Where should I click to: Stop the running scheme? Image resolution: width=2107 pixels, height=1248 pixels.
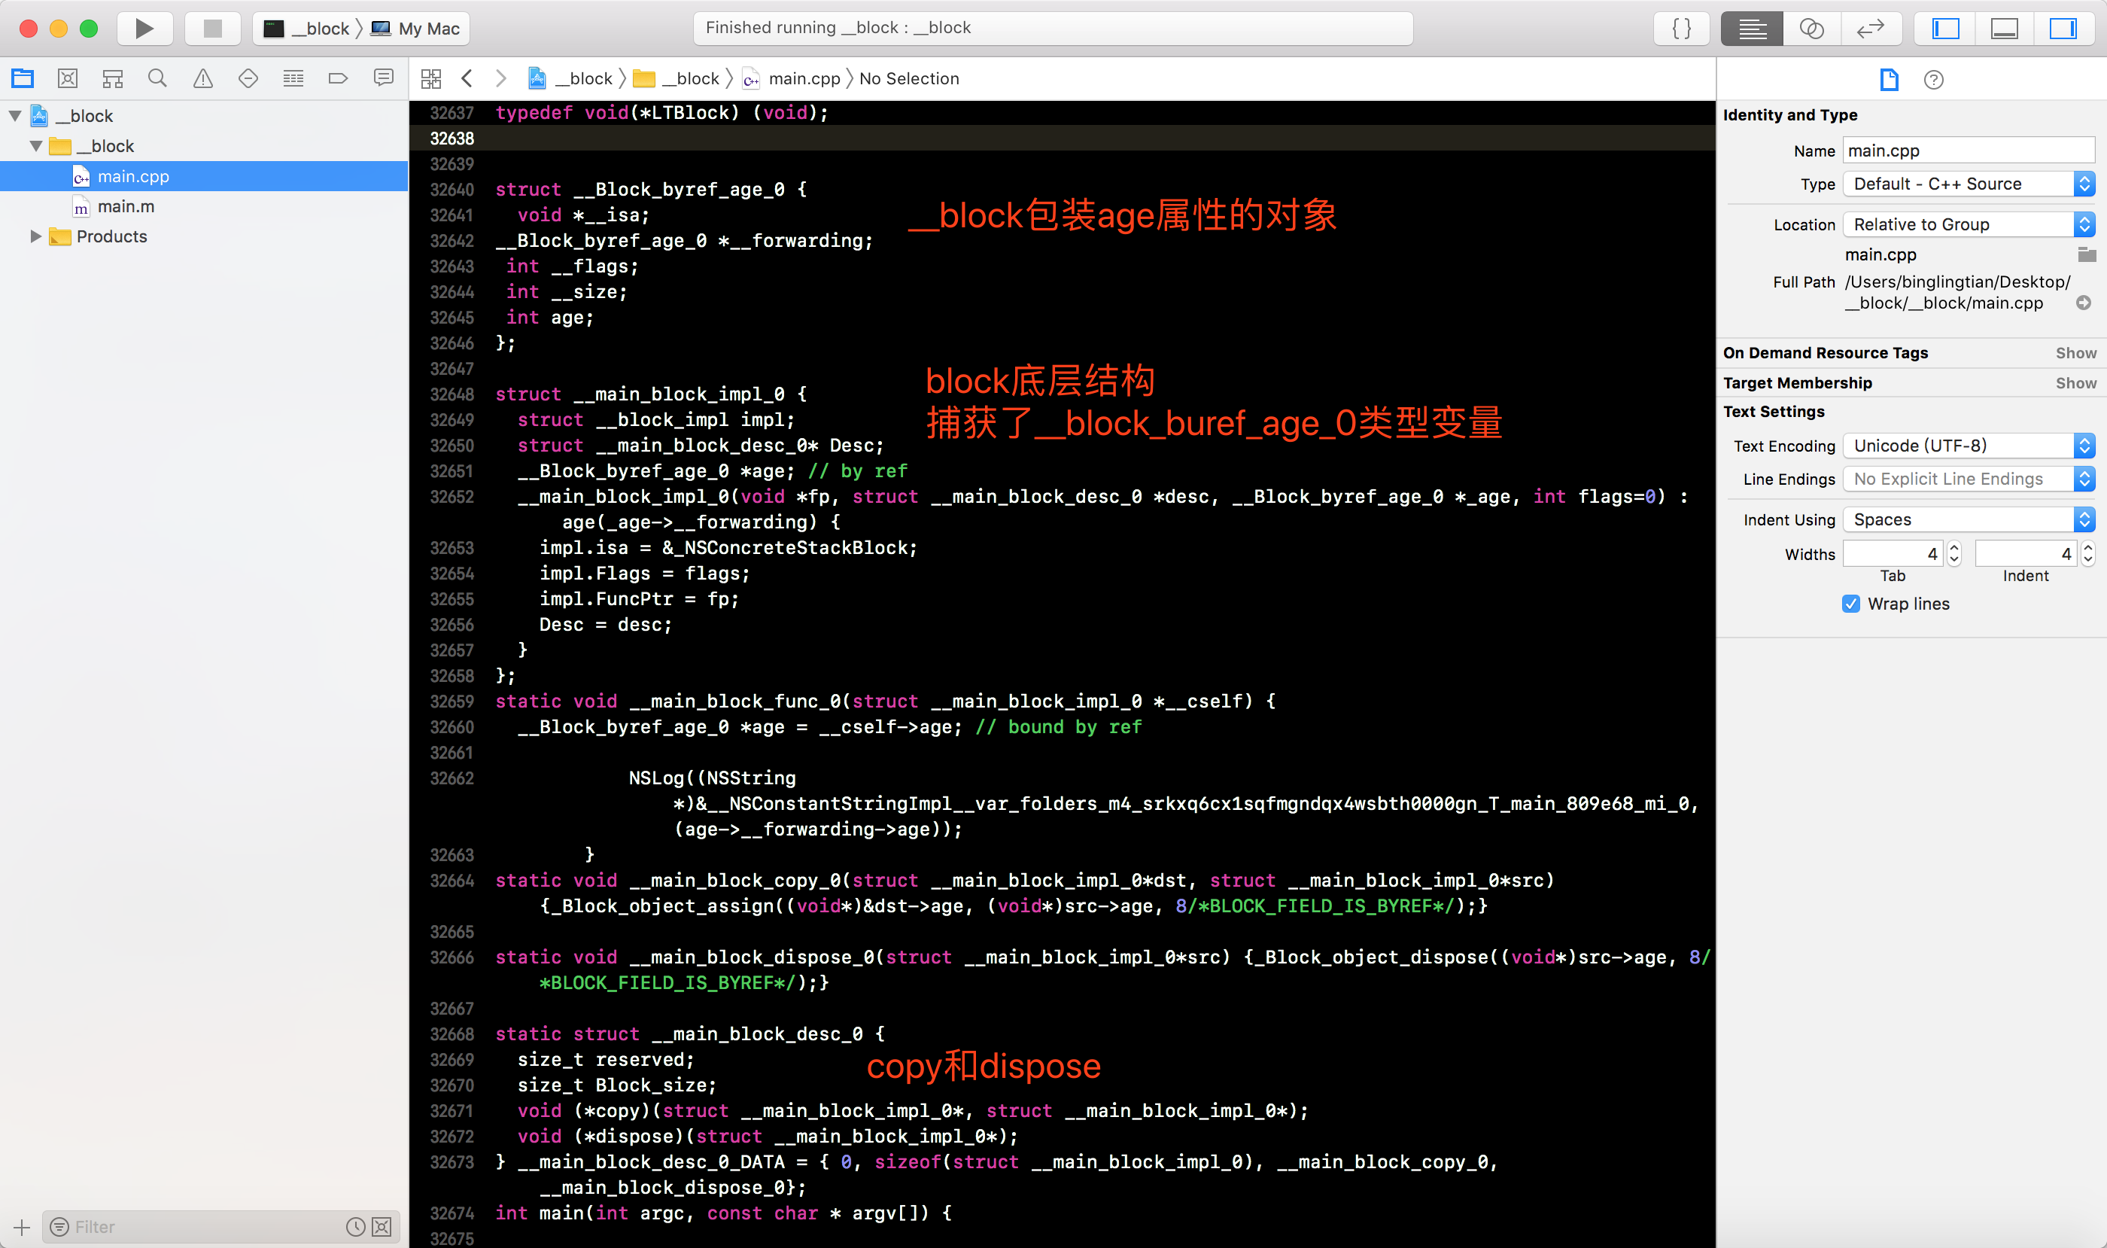(213, 29)
